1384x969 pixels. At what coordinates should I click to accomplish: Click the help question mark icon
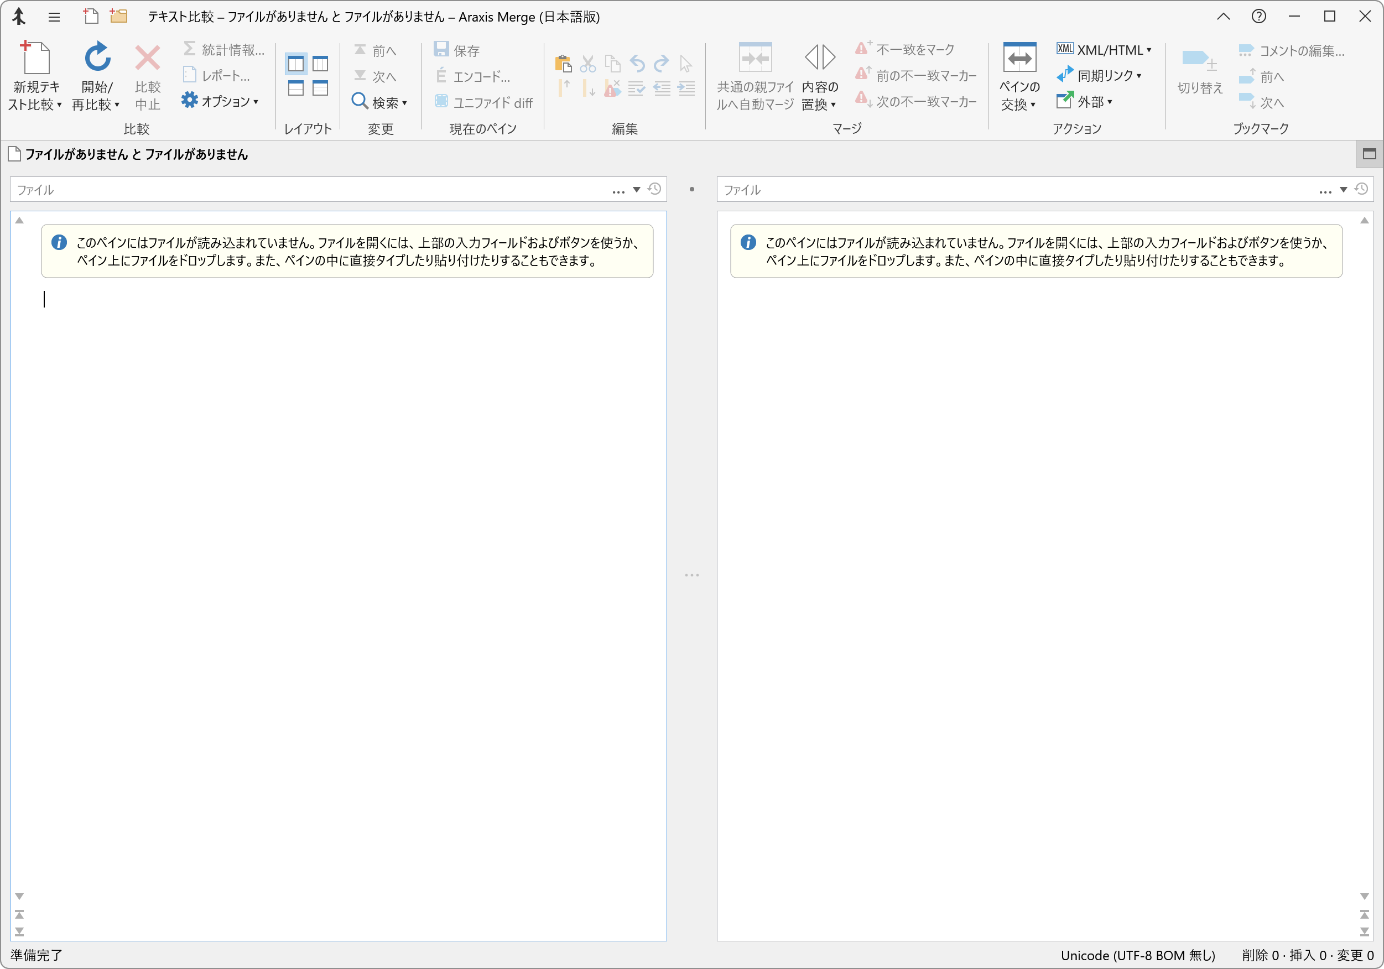click(1258, 17)
